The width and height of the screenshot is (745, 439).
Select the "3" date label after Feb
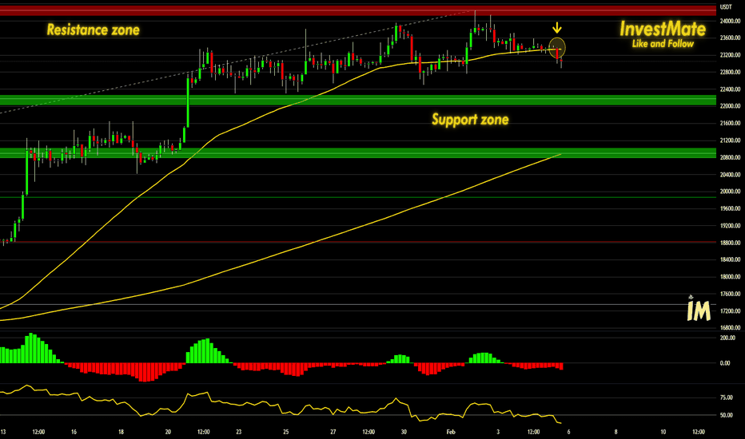click(x=498, y=432)
